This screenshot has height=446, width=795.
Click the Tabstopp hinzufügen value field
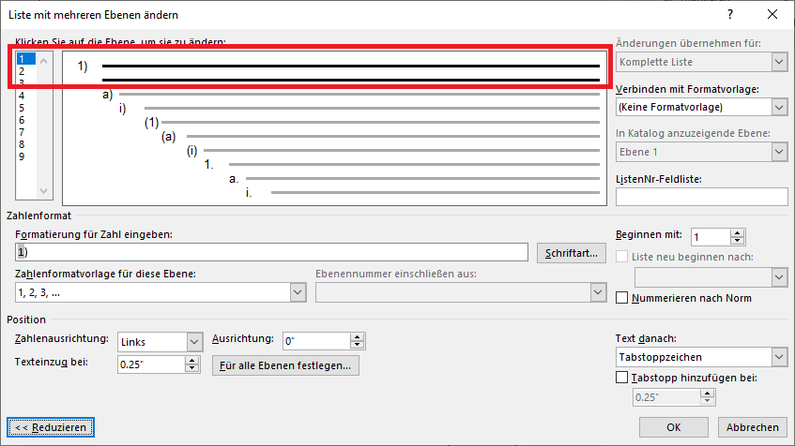pos(666,397)
